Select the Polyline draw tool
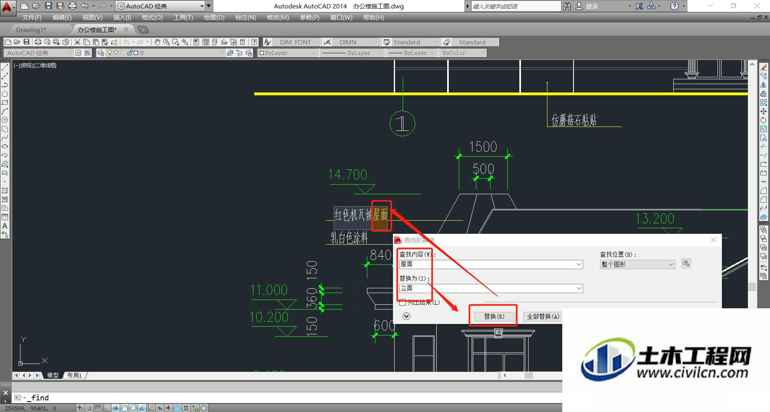 coord(5,85)
